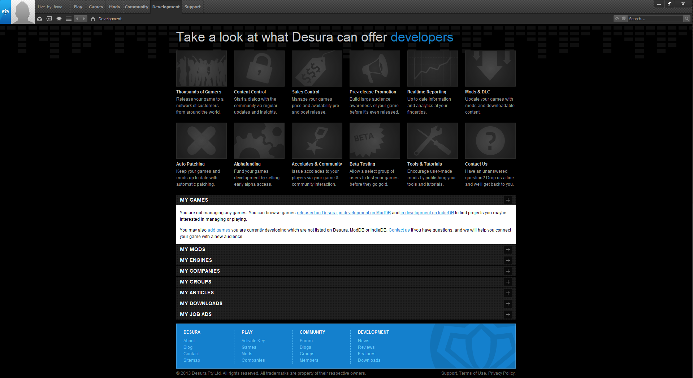Toggle the MY GAMES section plus button
Screen dimensions: 693x378
[x=508, y=200]
